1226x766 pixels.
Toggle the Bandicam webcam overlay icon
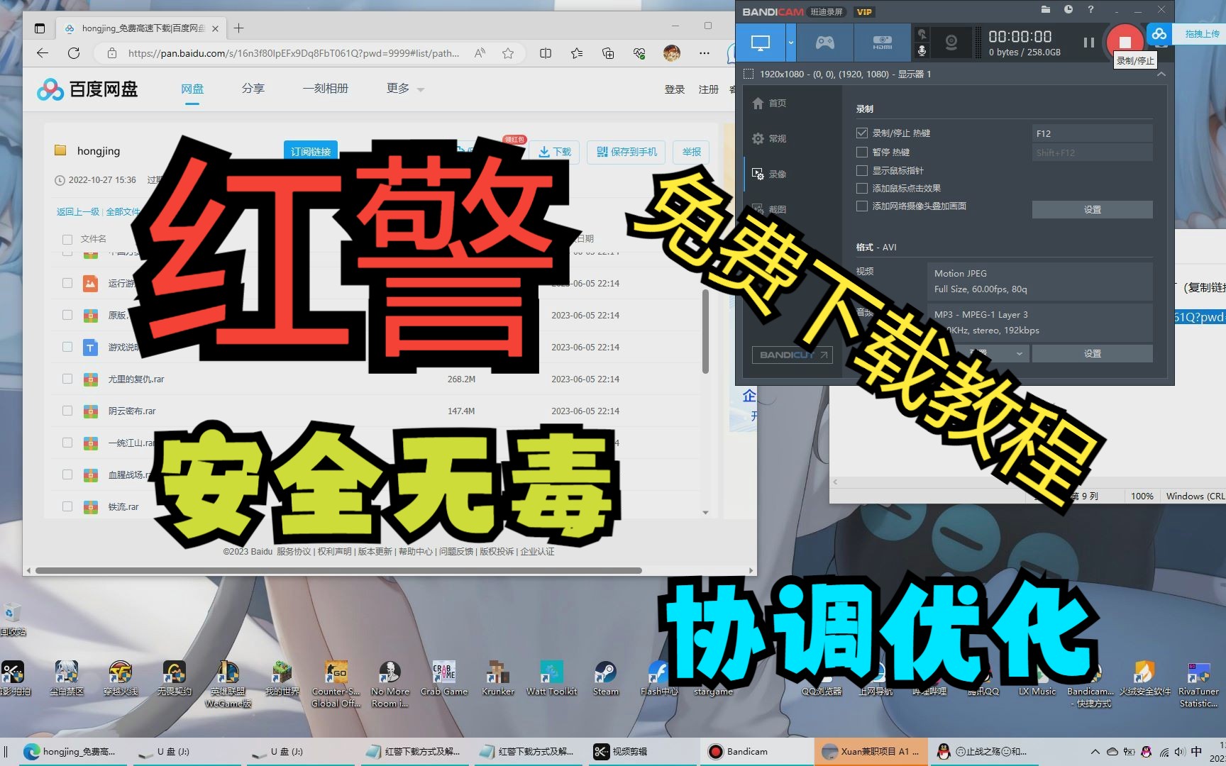click(951, 43)
